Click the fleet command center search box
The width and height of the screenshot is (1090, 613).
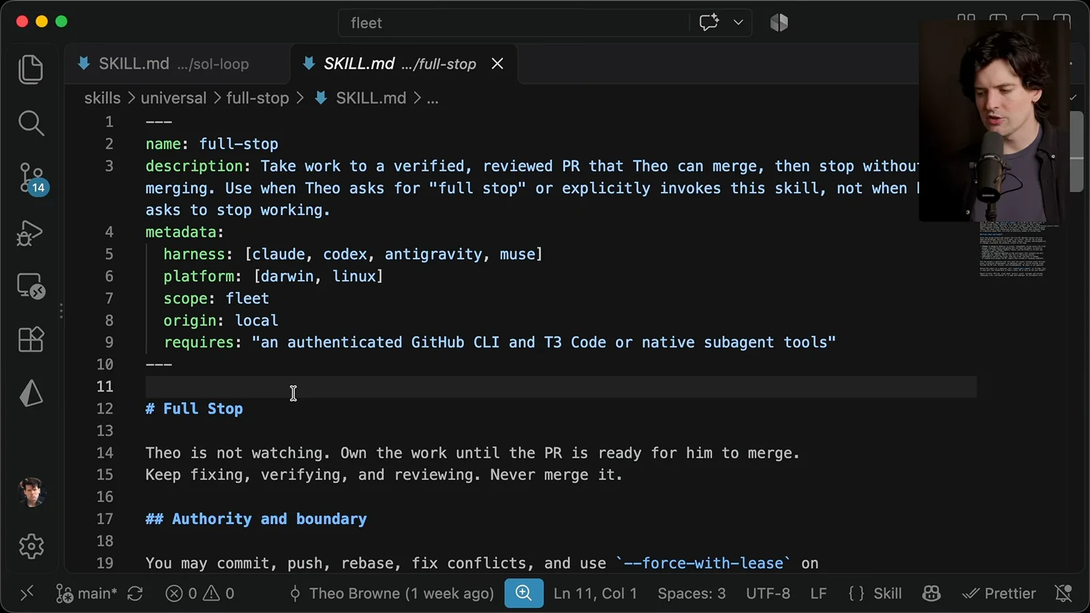(x=514, y=22)
